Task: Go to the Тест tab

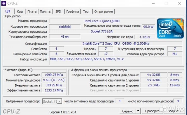Action: 86,11
